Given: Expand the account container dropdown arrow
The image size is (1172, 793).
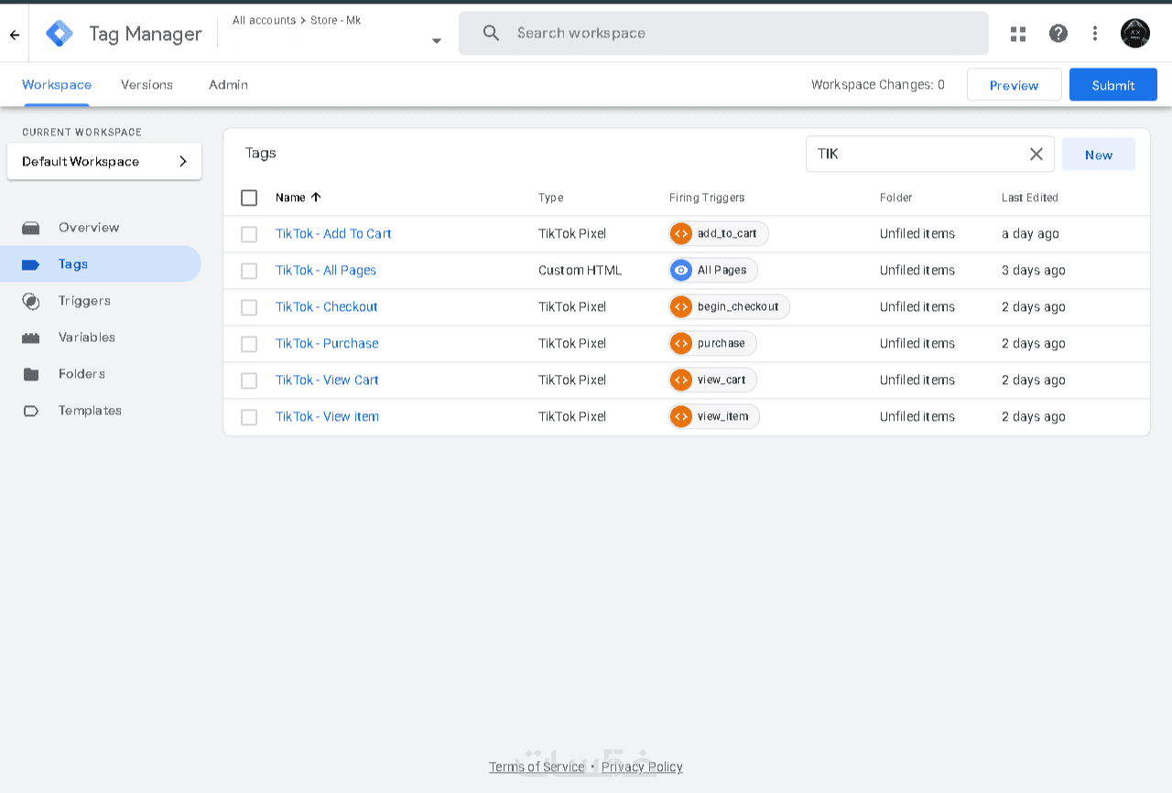Looking at the screenshot, I should tap(437, 41).
